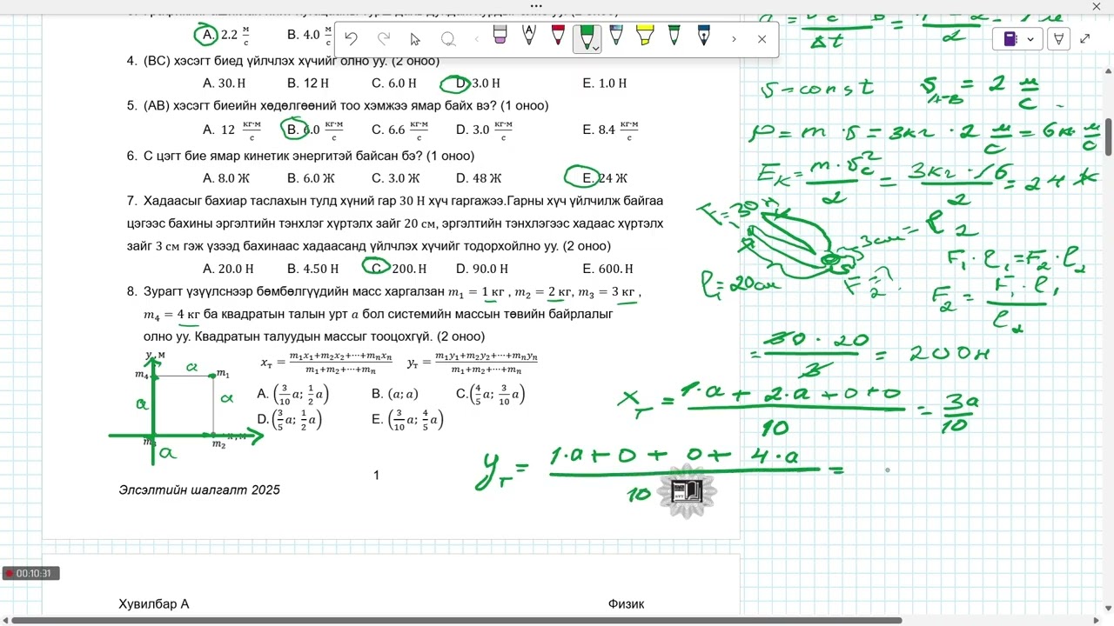Viewport: 1114px width, 626px height.
Task: Click answer "C. 6.0 H" of question 4
Action: pyautogui.click(x=394, y=83)
